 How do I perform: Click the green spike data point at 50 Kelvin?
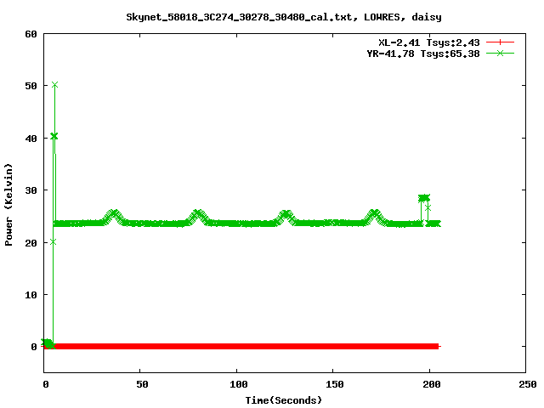tap(54, 85)
